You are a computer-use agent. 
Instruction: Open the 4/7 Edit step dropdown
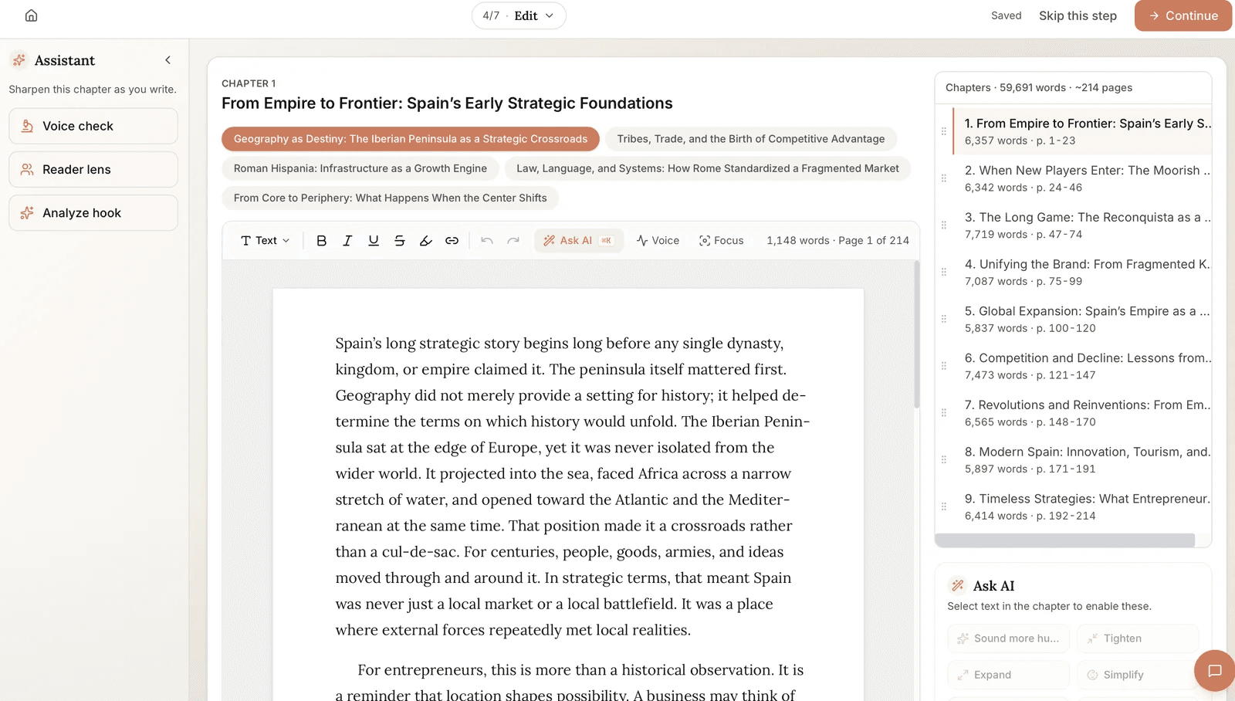coord(519,15)
